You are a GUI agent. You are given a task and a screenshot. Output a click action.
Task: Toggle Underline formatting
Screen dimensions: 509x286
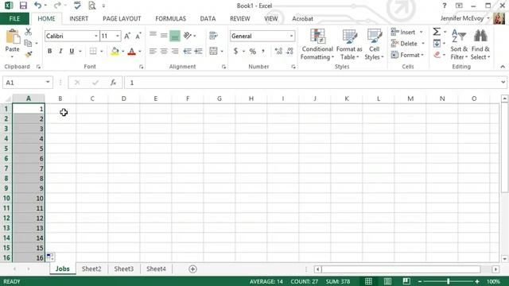tap(72, 51)
